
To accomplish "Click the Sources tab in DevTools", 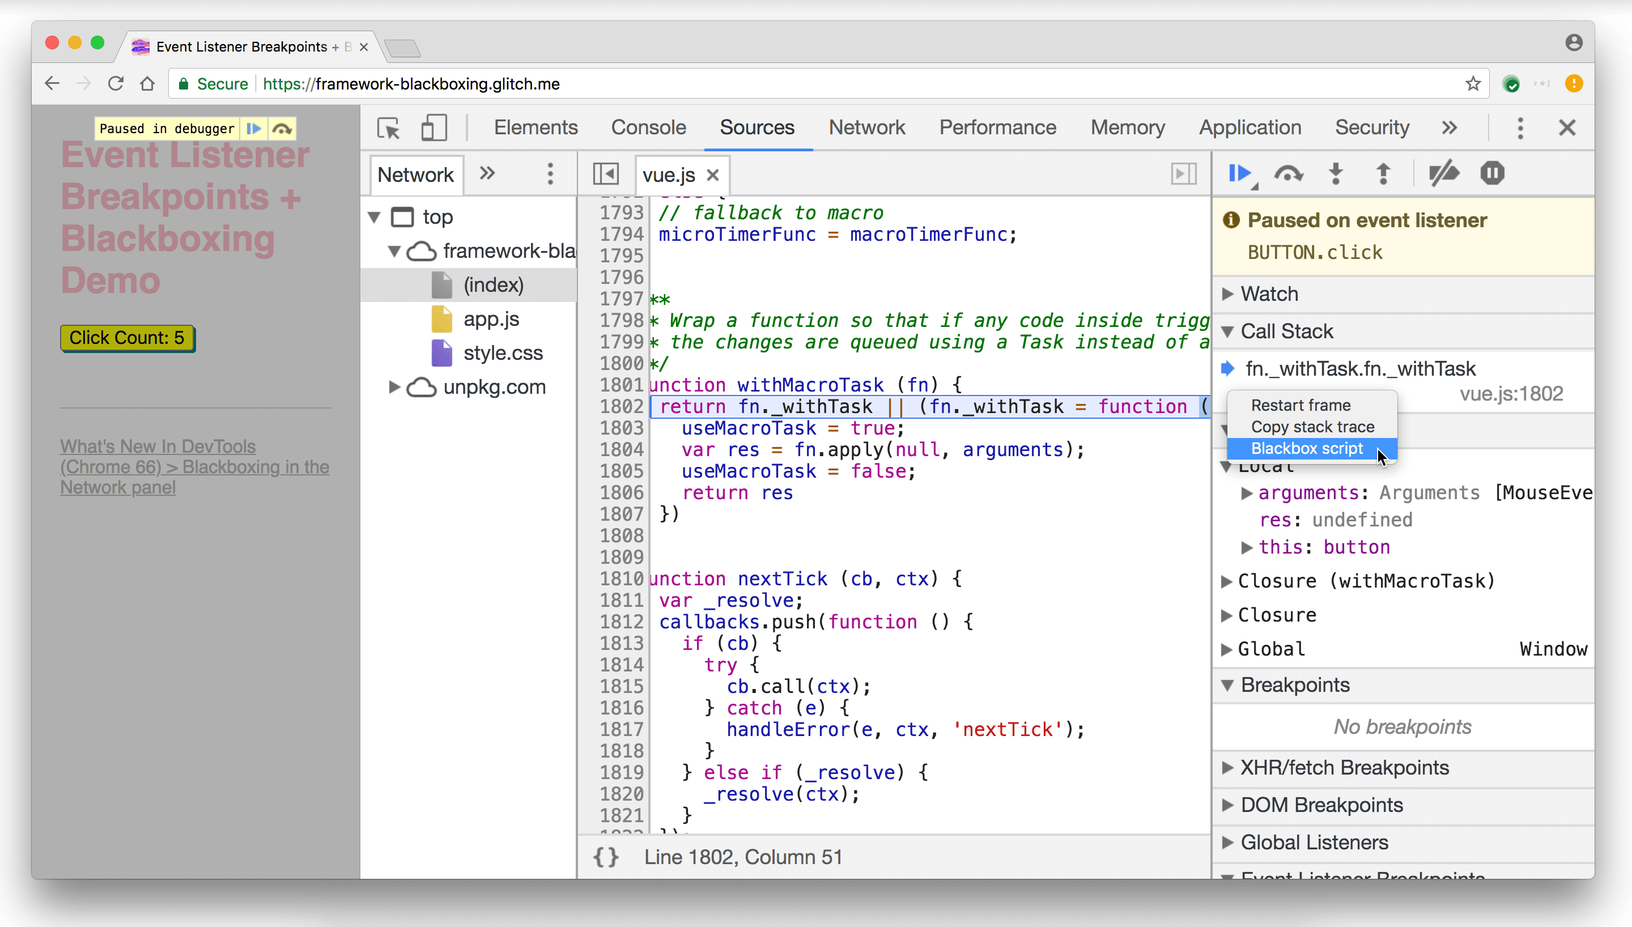I will point(756,127).
